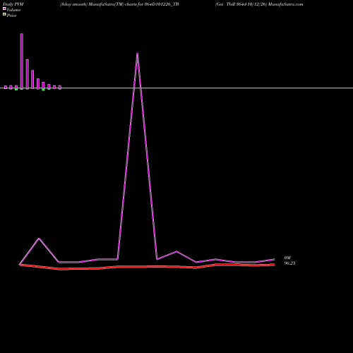Click the Daily PVM title text
The image size is (353, 353).
click(x=13, y=4)
